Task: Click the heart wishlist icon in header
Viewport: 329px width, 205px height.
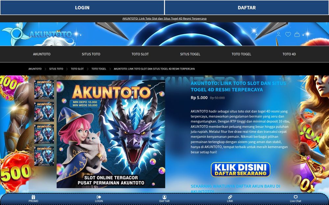Action: [x=288, y=34]
